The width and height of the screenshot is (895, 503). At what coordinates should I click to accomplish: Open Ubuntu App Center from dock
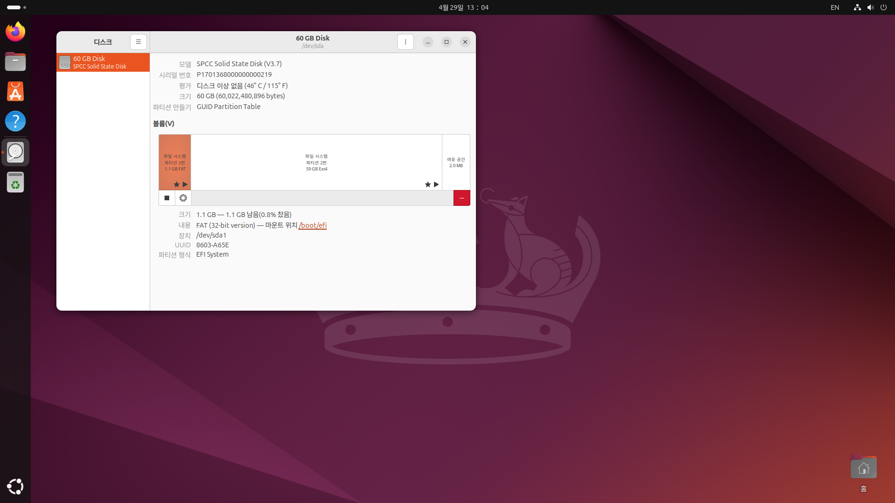tap(15, 91)
